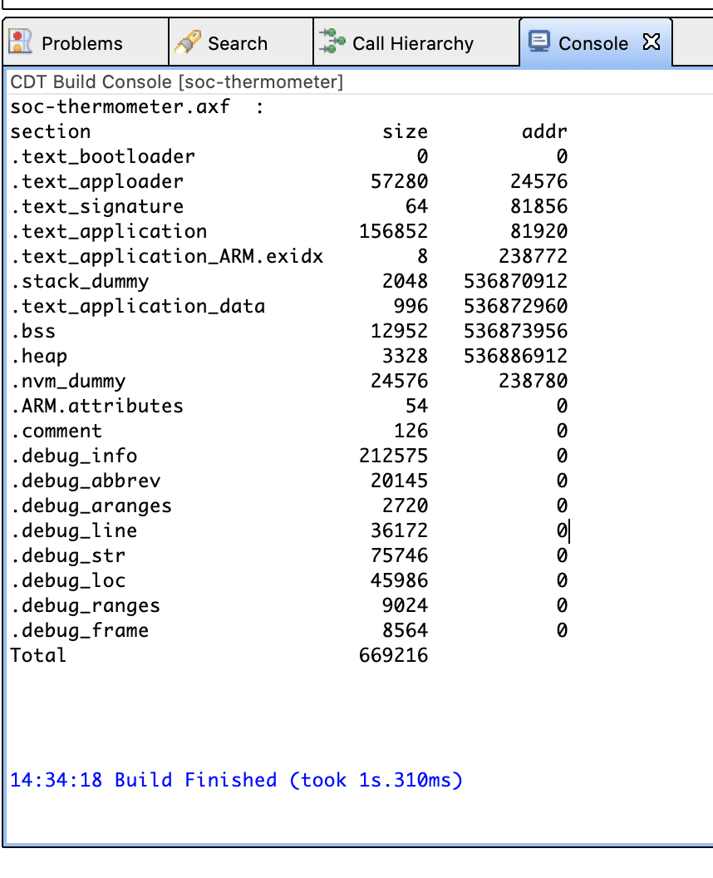This screenshot has height=878, width=713.
Task: Click the blue Build Finished message
Action: (x=233, y=780)
